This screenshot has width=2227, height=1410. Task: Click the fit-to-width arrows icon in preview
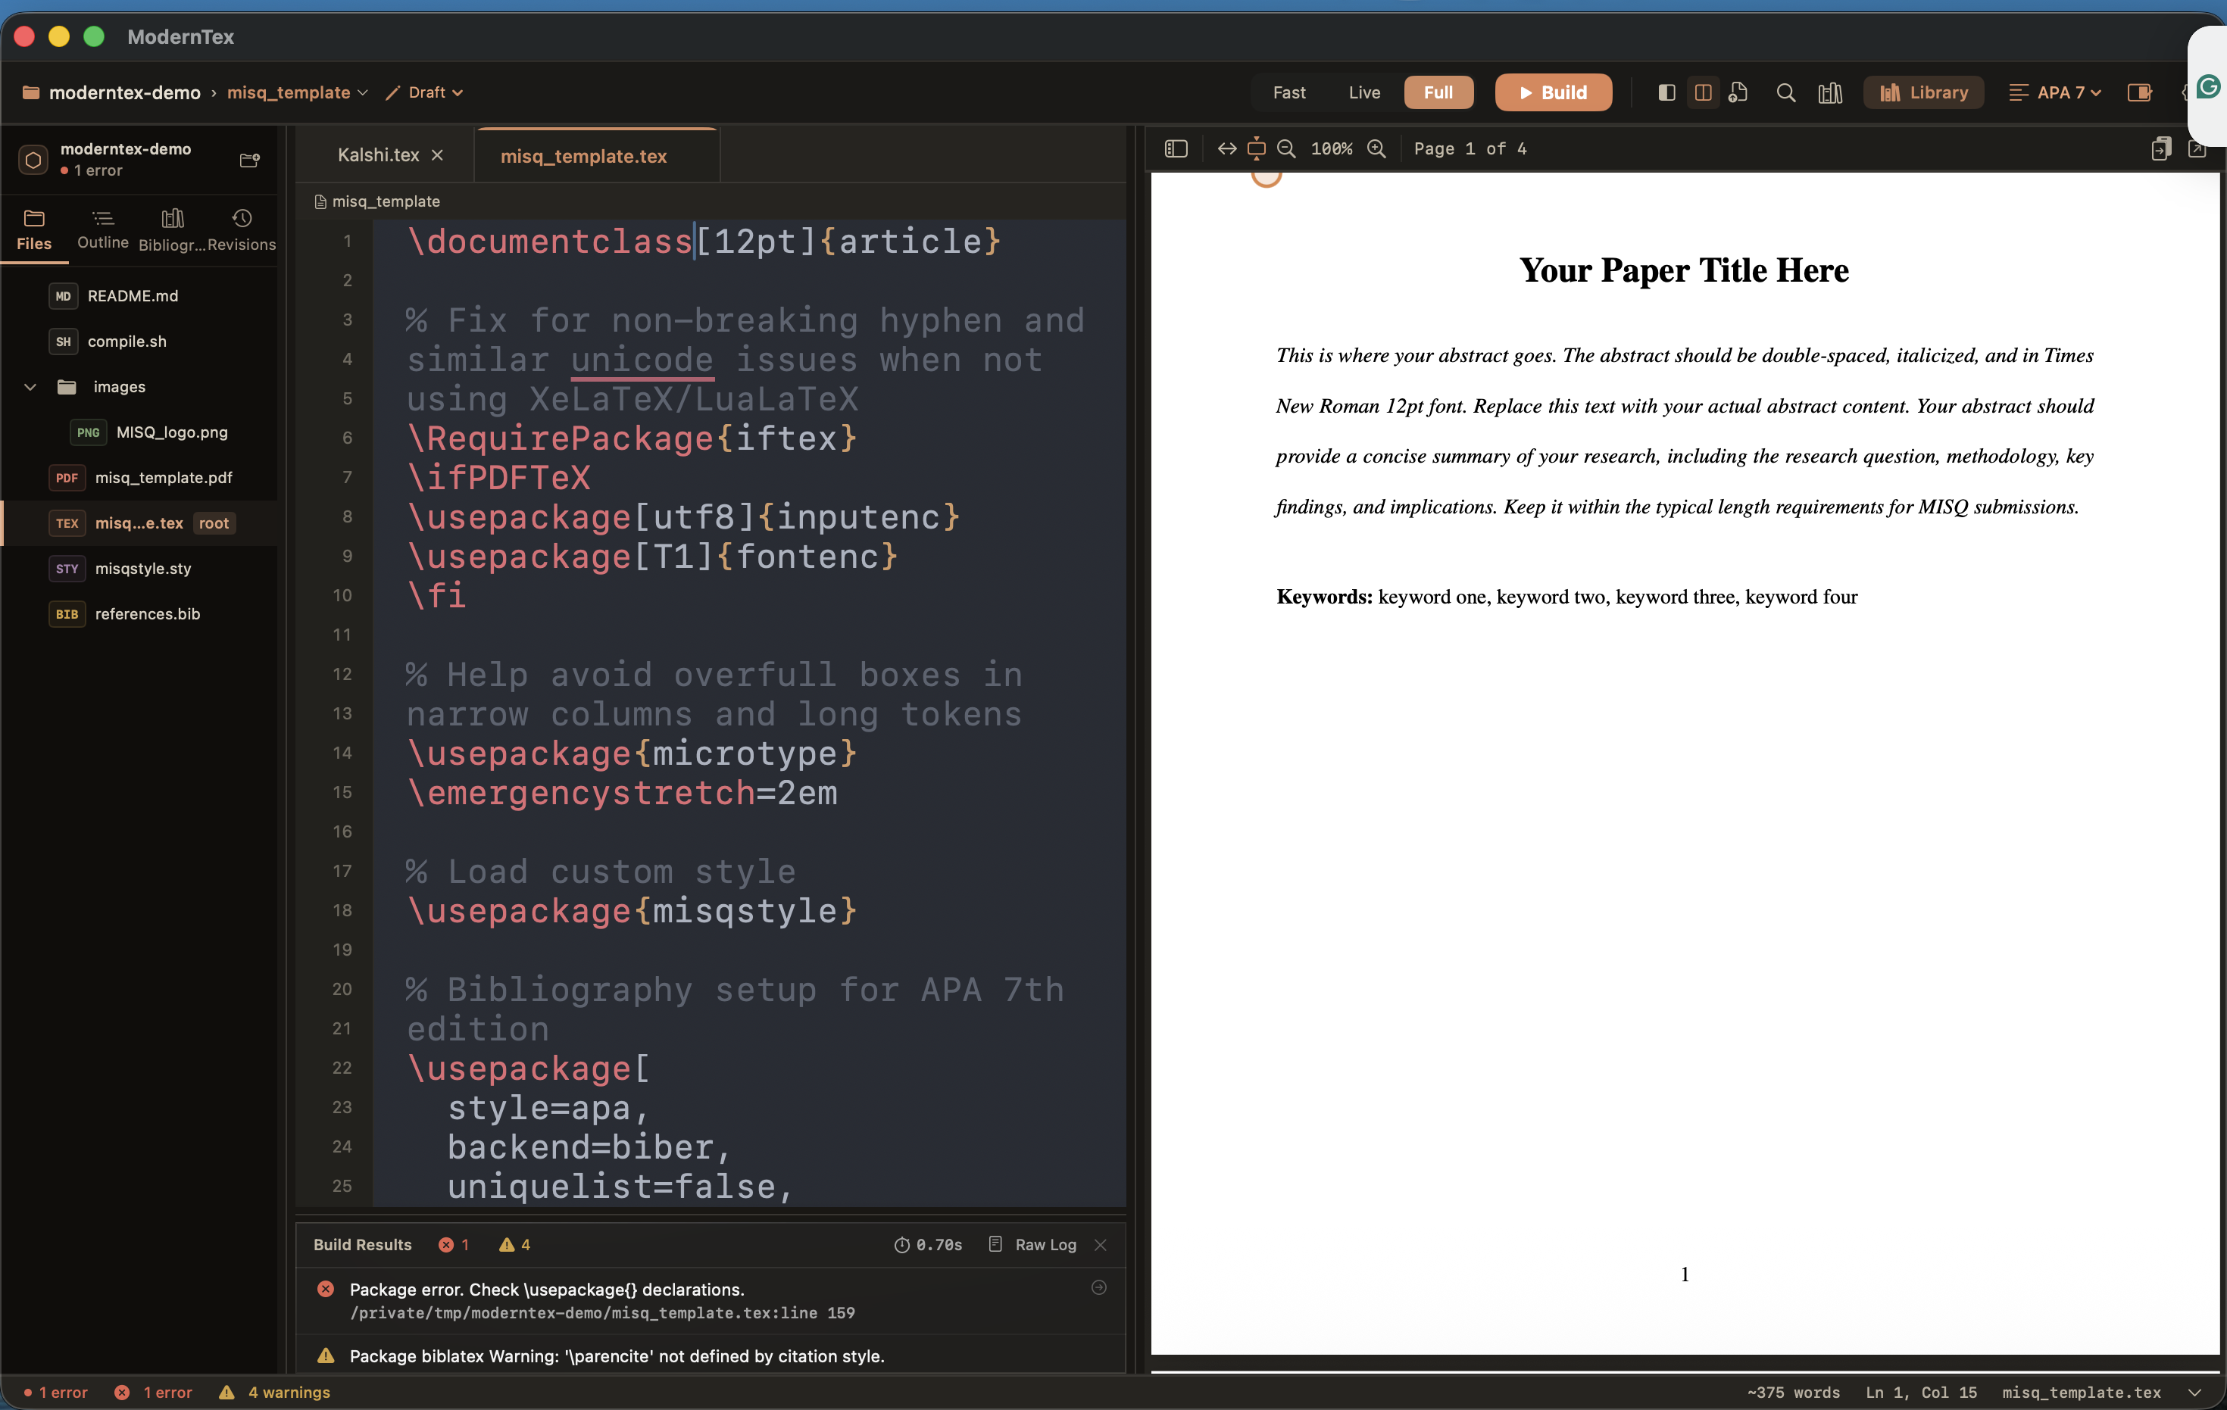coord(1226,149)
